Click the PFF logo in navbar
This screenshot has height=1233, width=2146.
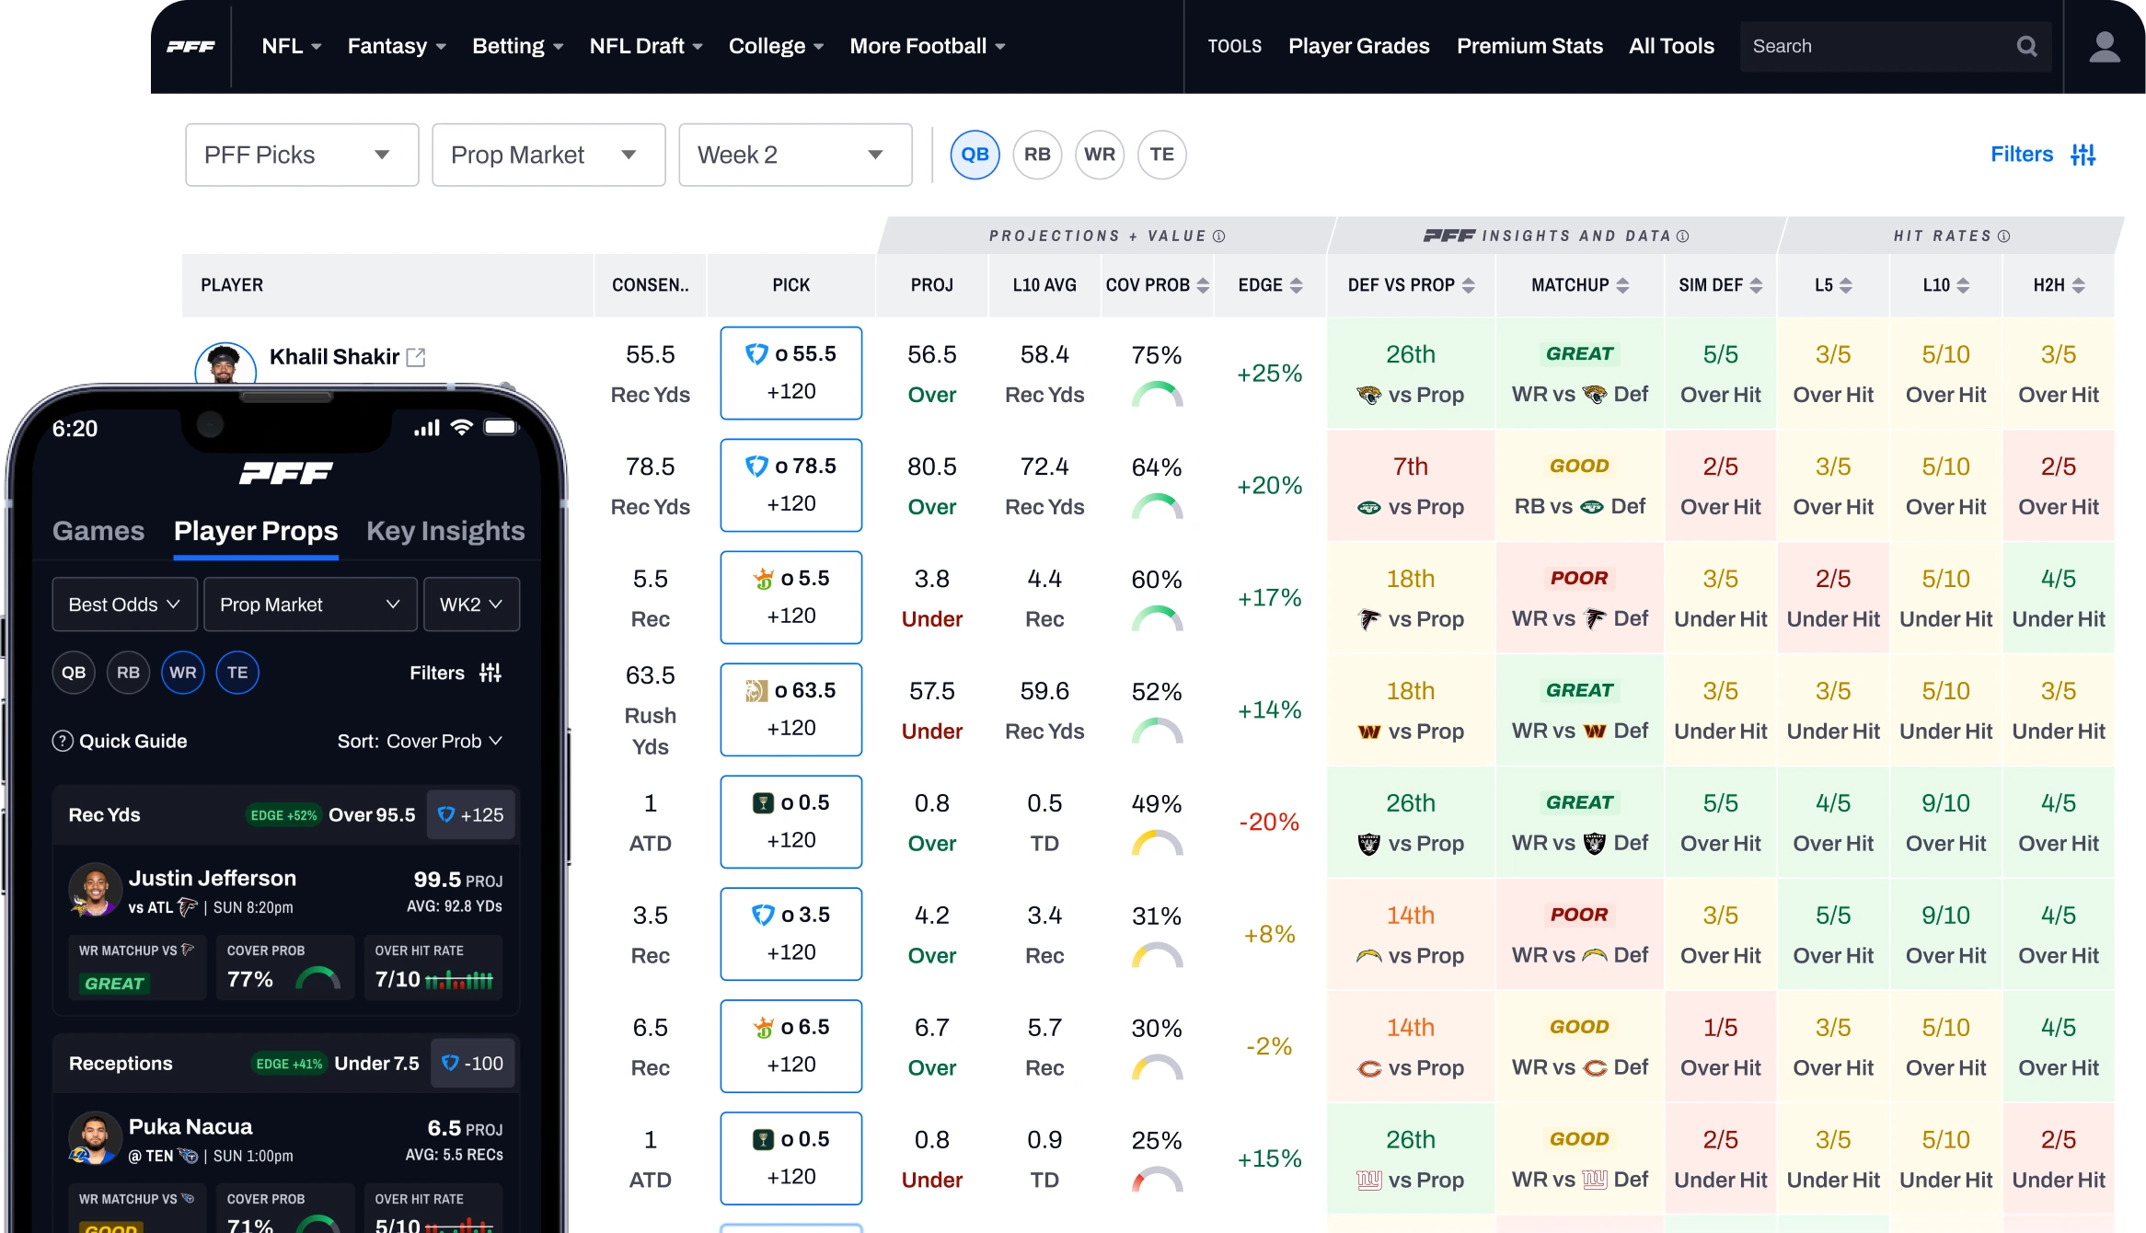pos(190,46)
